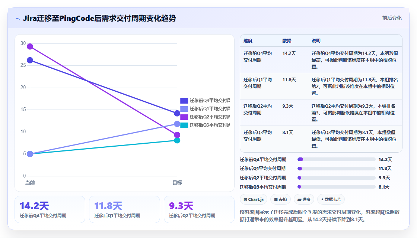
Task: Click the 11.8天 data card
Action: click(x=124, y=209)
